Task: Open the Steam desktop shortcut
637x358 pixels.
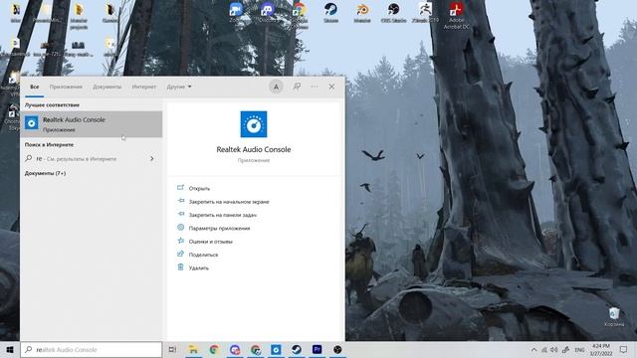Action: [x=330, y=11]
